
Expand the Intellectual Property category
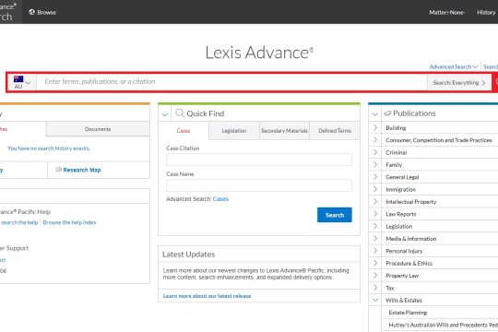[x=375, y=202]
